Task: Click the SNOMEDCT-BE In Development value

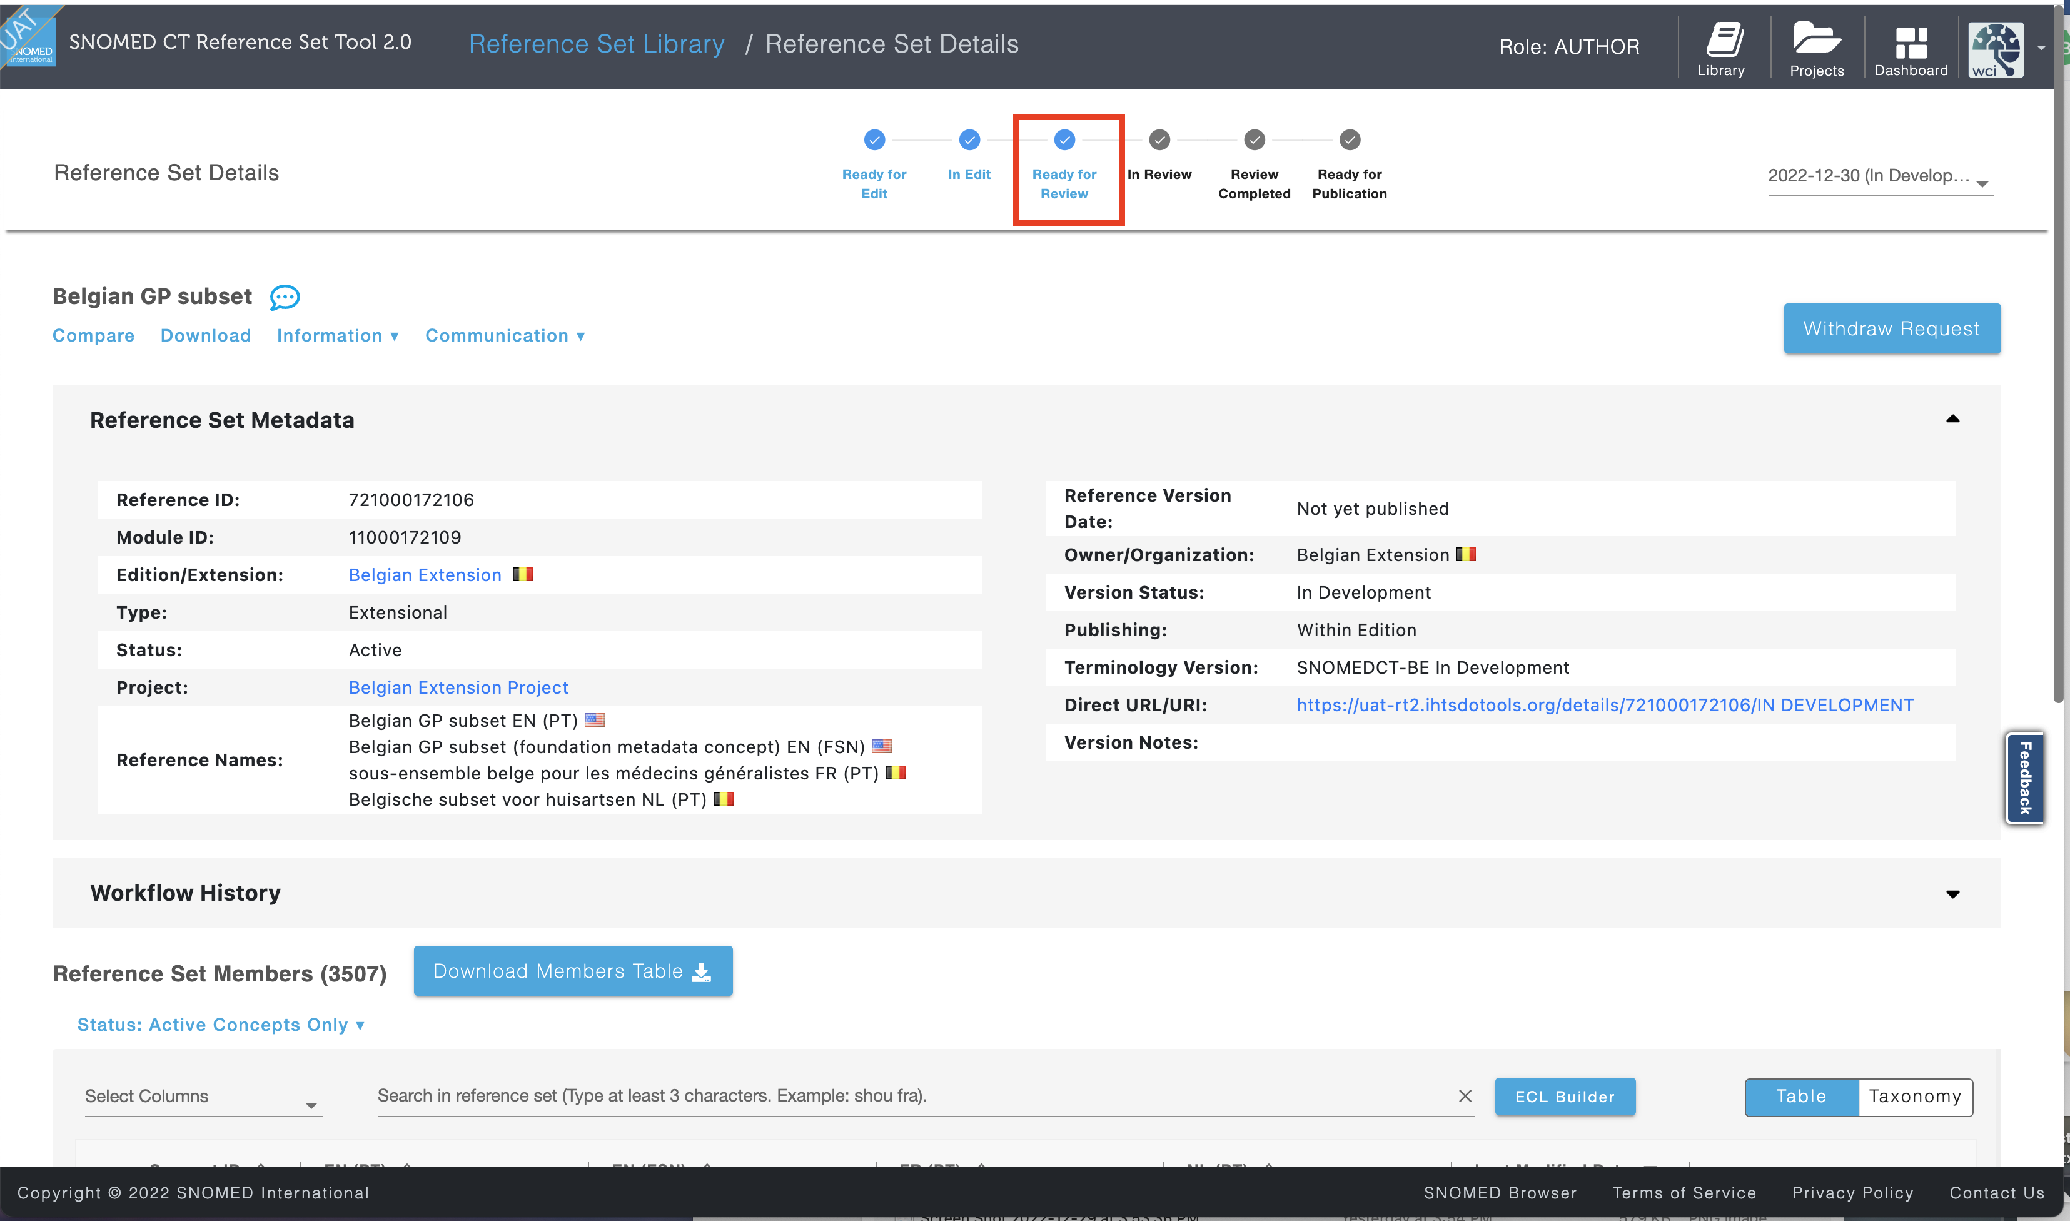Action: click(1433, 668)
